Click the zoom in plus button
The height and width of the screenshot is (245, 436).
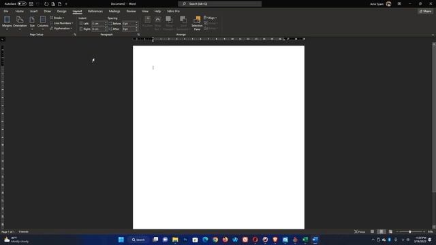pyautogui.click(x=424, y=231)
